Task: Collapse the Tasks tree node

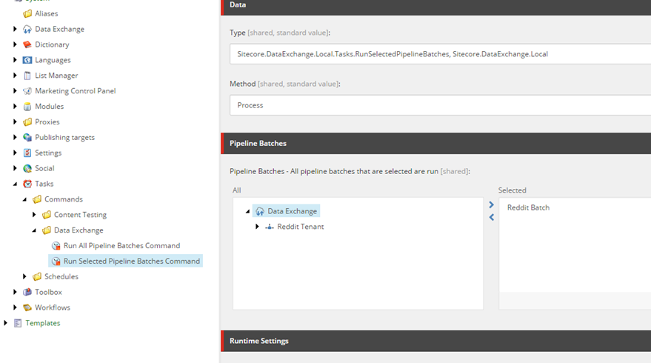Action: (16, 184)
